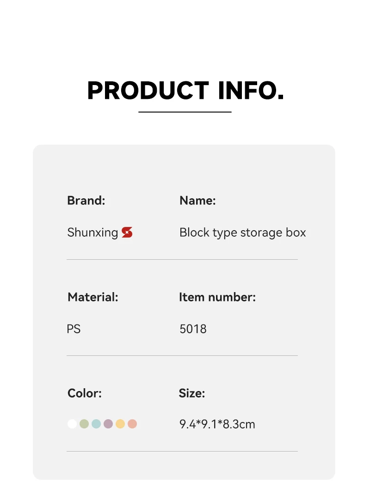Viewport: 370px width, 489px height.
Task: Select the sage green color swatch
Action: (x=84, y=424)
